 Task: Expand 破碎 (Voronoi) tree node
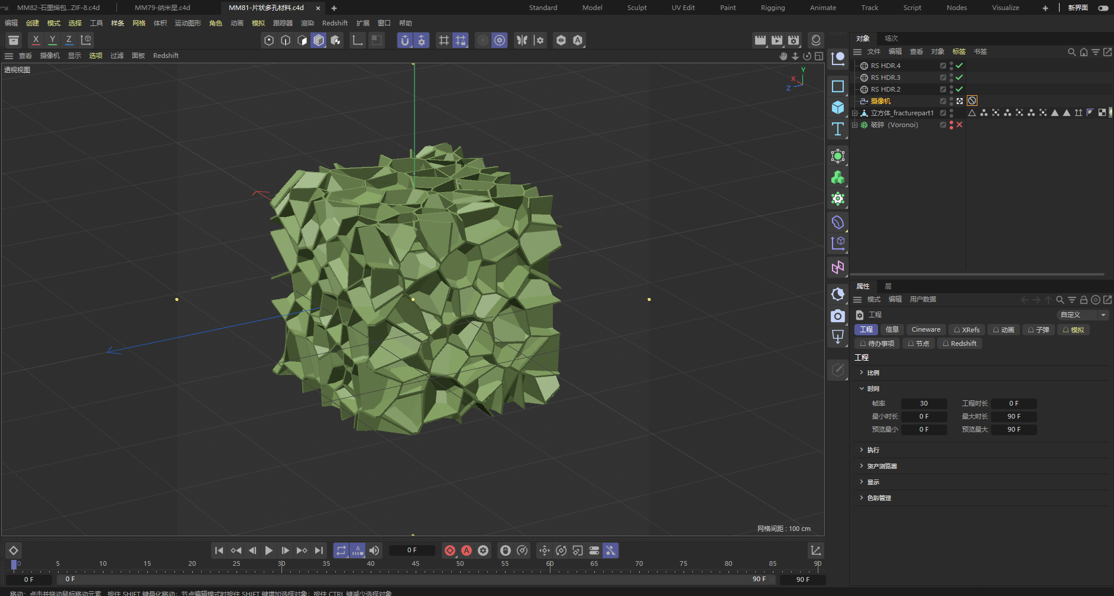854,125
